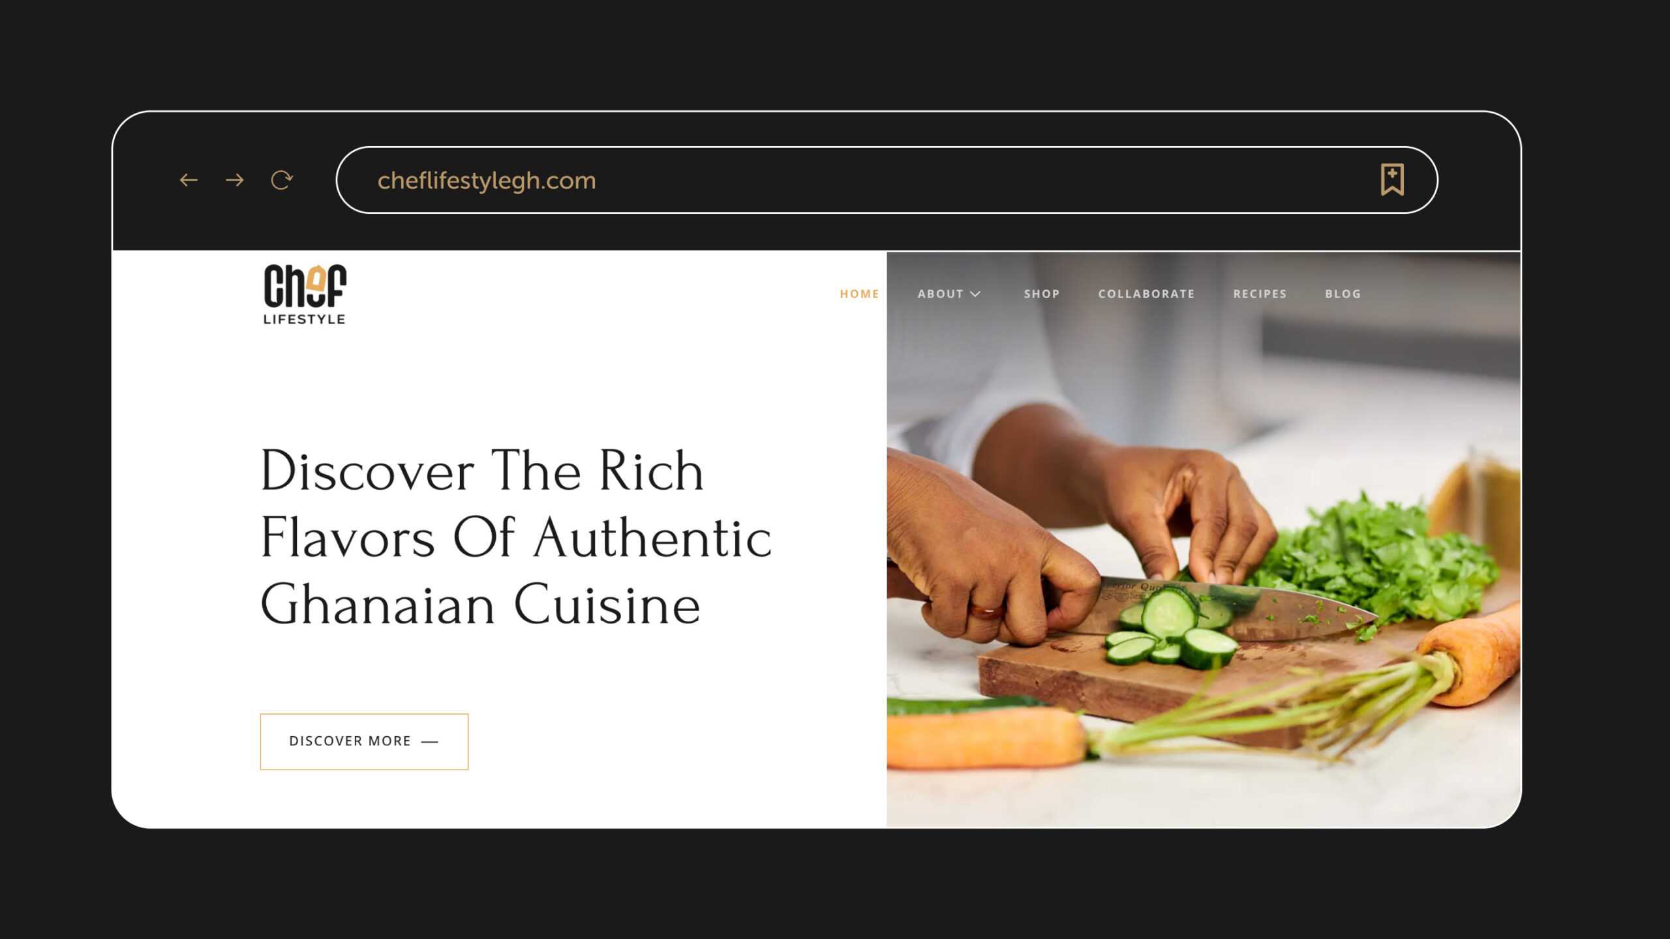This screenshot has width=1670, height=939.
Task: Click the Discover More button
Action: coord(364,741)
